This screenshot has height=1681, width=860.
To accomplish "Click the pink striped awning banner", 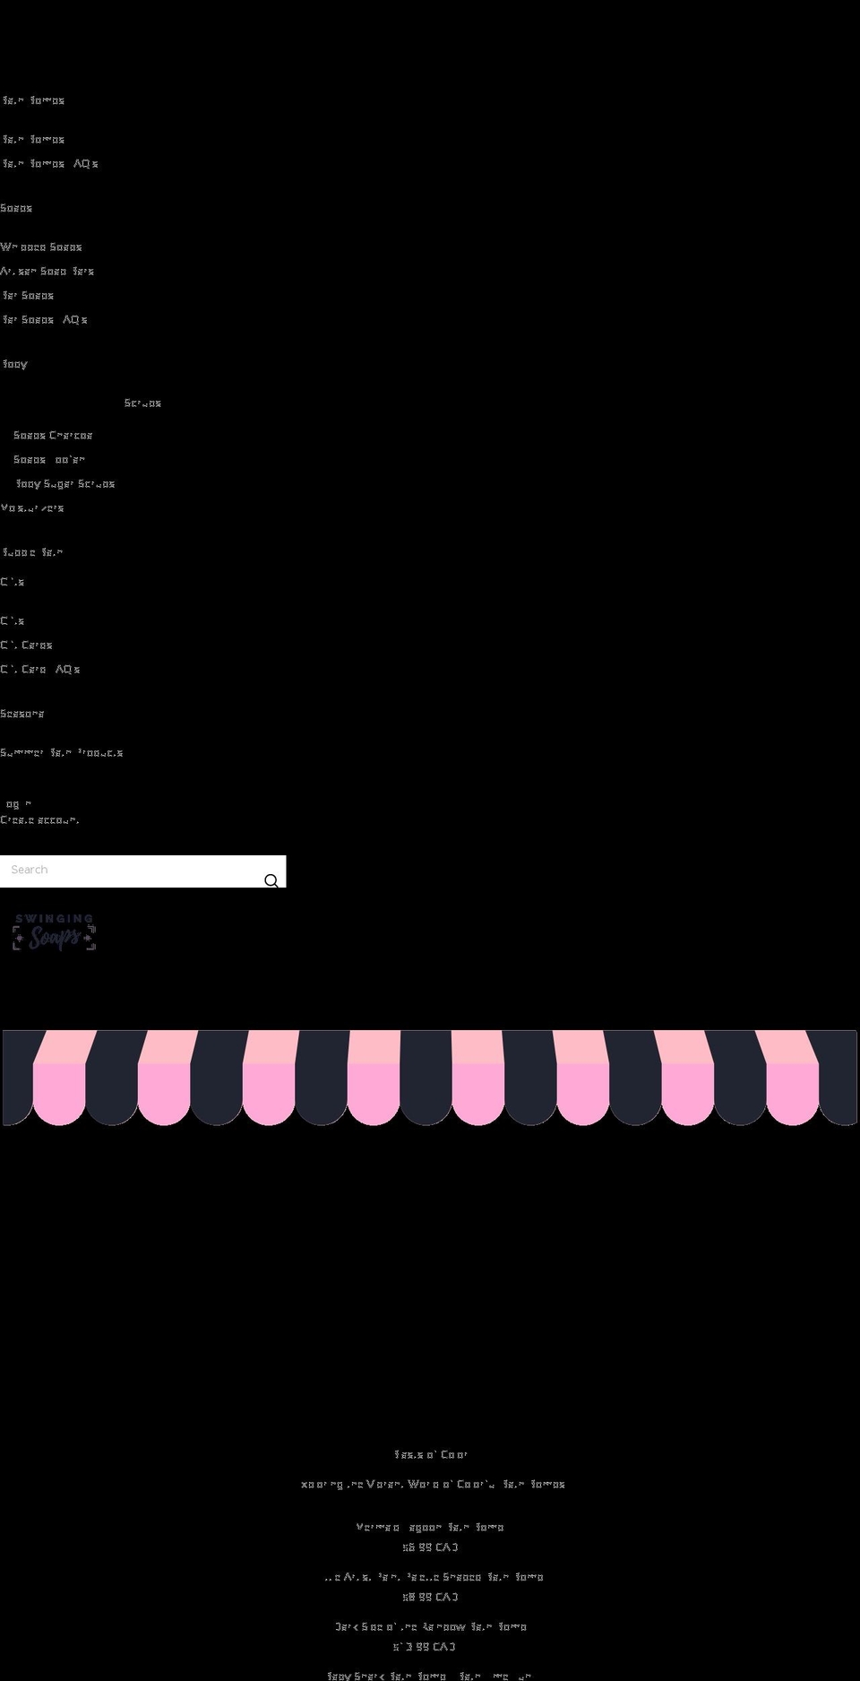I will pos(430,1078).
